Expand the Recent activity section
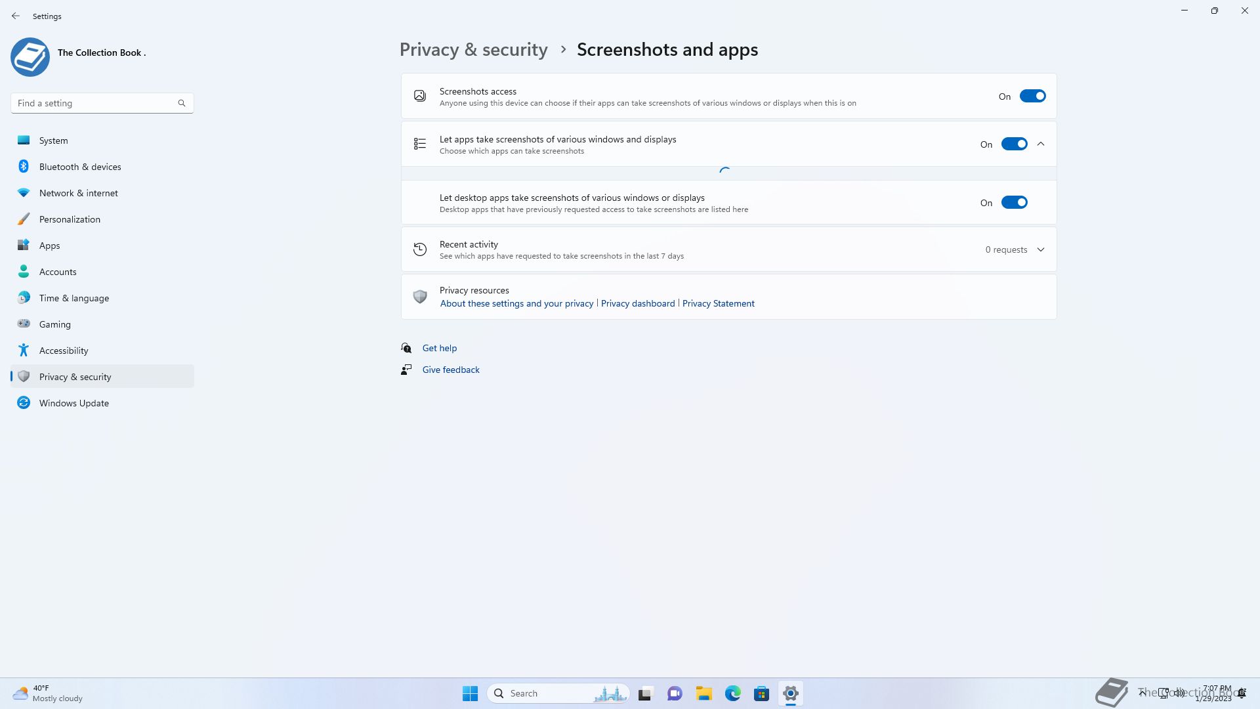Screen dimensions: 1260x709 (x=1041, y=249)
